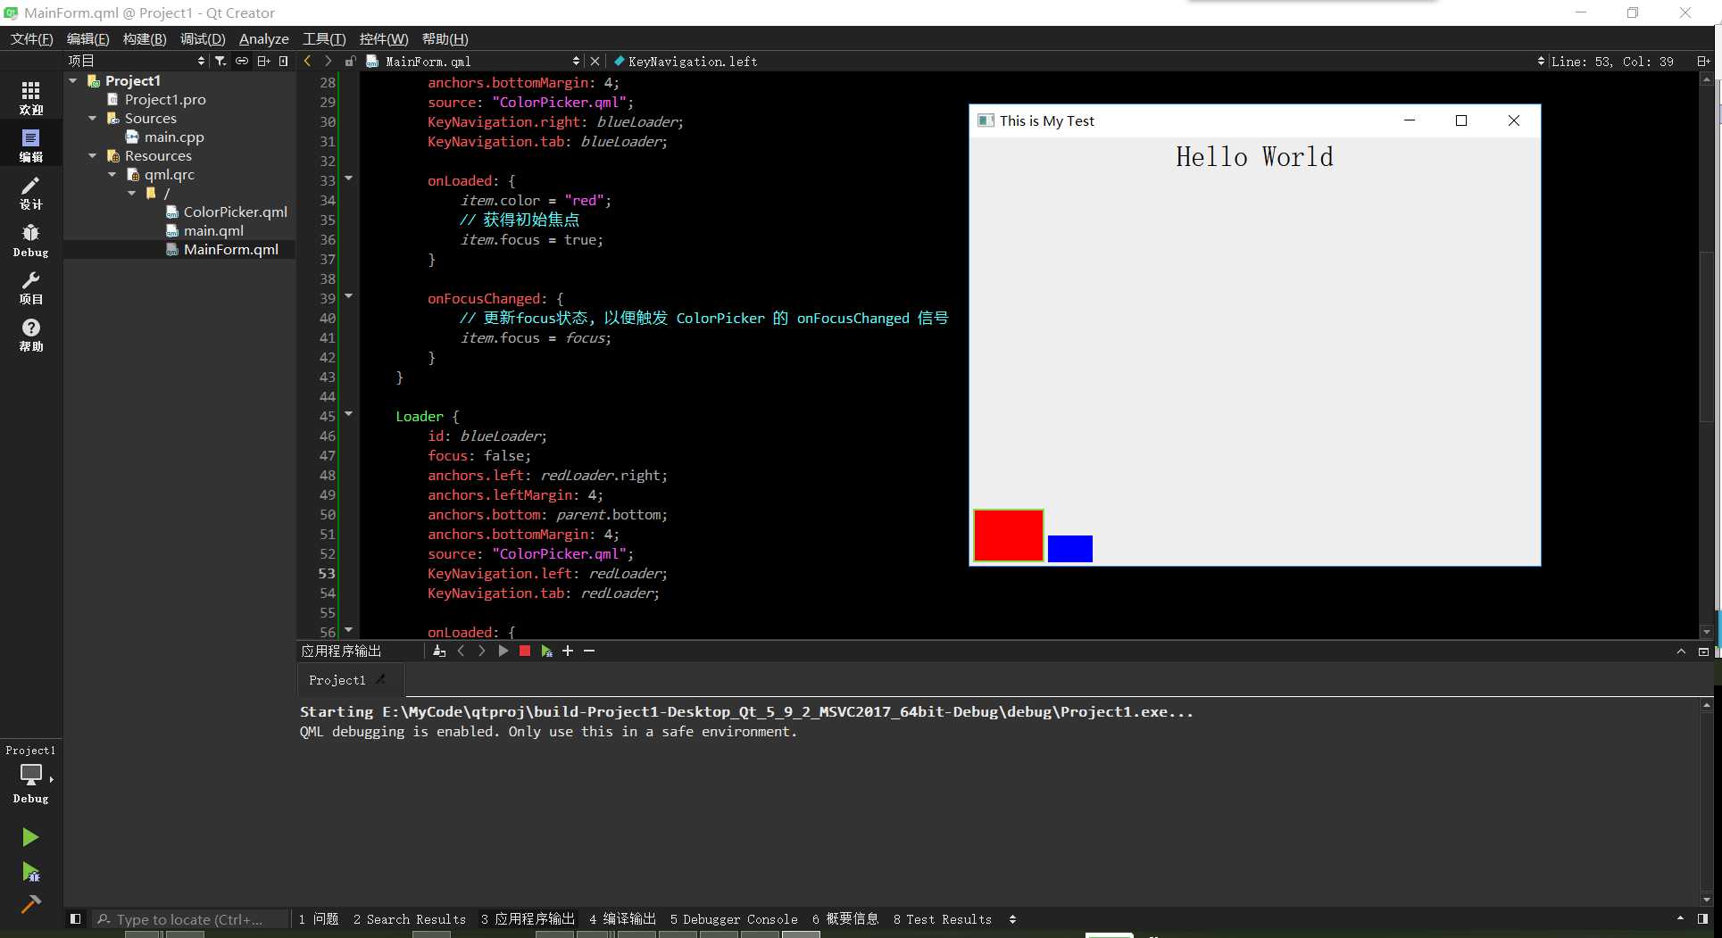
Task: Switch to Debug mode in sidebar
Action: click(30, 240)
